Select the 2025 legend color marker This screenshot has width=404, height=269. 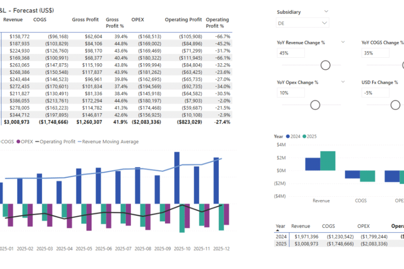point(305,137)
